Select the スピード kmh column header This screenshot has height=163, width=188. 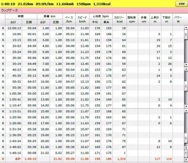click(x=82, y=20)
